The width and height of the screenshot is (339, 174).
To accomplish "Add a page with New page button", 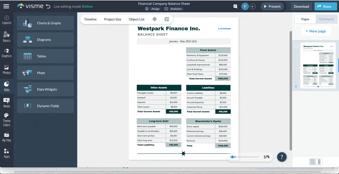I will click(x=316, y=31).
